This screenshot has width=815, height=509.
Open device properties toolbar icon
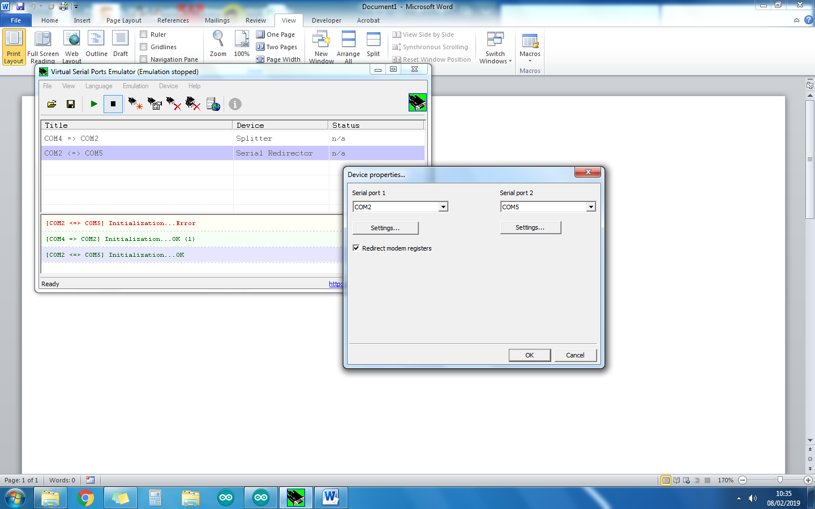155,104
